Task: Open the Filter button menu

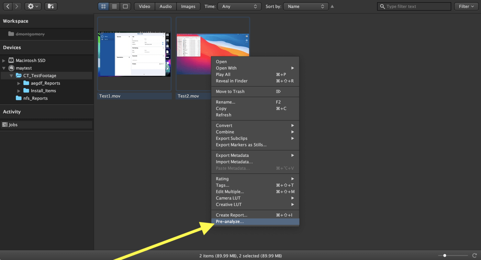Action: [x=466, y=7]
